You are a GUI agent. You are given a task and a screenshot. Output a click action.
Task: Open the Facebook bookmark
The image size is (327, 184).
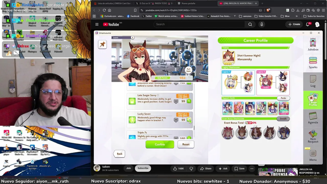point(133,16)
